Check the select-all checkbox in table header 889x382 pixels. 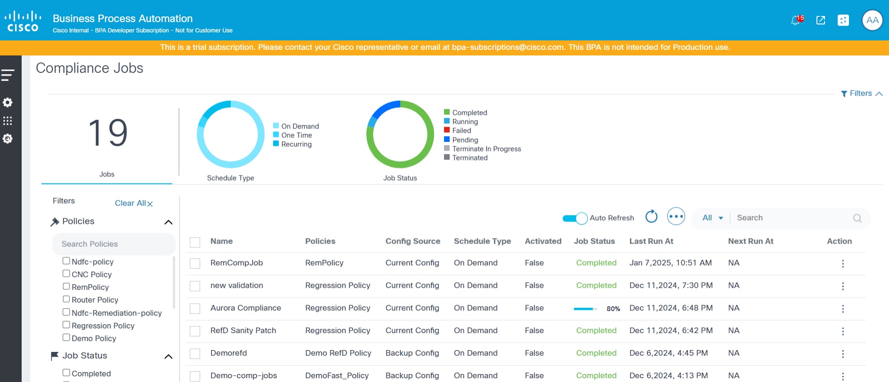[x=195, y=242]
